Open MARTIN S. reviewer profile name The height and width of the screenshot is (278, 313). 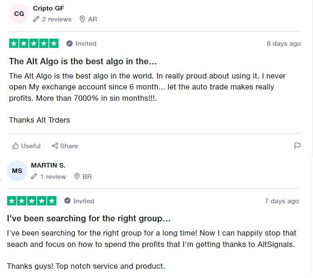coord(48,165)
